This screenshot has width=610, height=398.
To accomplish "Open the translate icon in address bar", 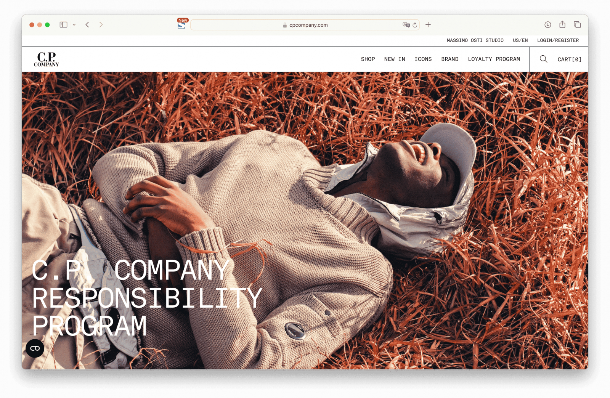I will click(406, 25).
